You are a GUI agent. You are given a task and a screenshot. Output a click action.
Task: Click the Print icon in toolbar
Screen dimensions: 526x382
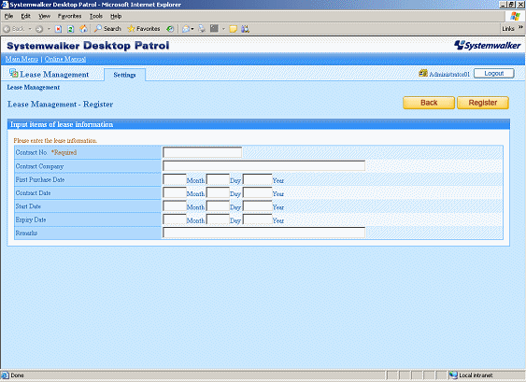(x=202, y=29)
